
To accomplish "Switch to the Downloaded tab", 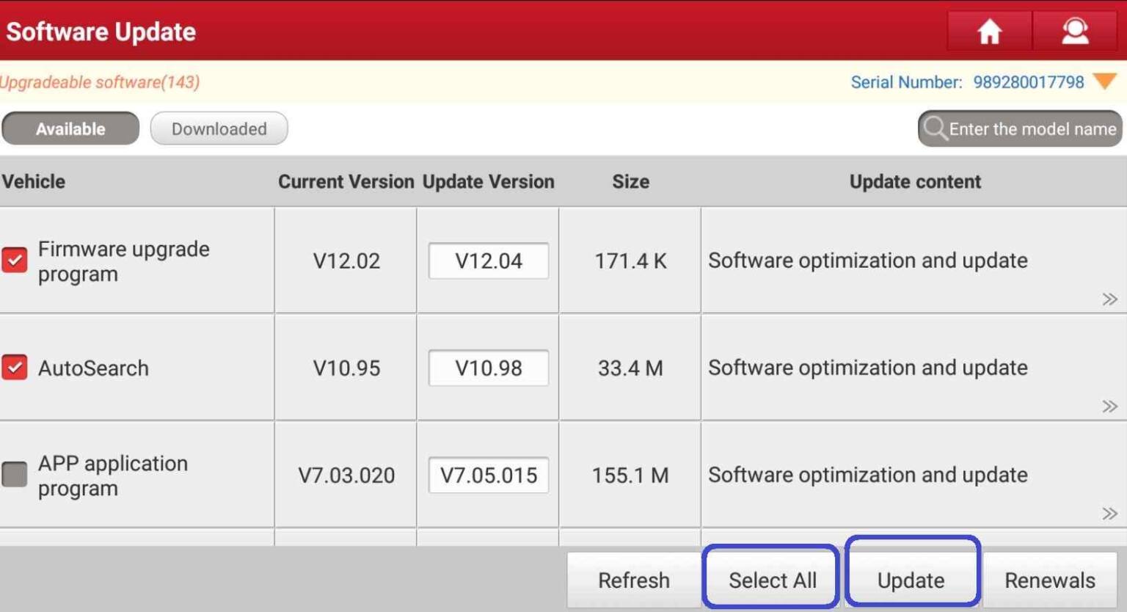I will 219,128.
